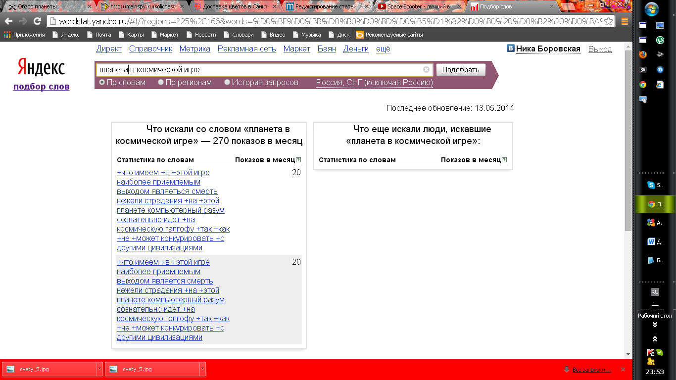The width and height of the screenshot is (676, 380).
Task: Click the Kaspersky tray icon
Action: tap(651, 352)
